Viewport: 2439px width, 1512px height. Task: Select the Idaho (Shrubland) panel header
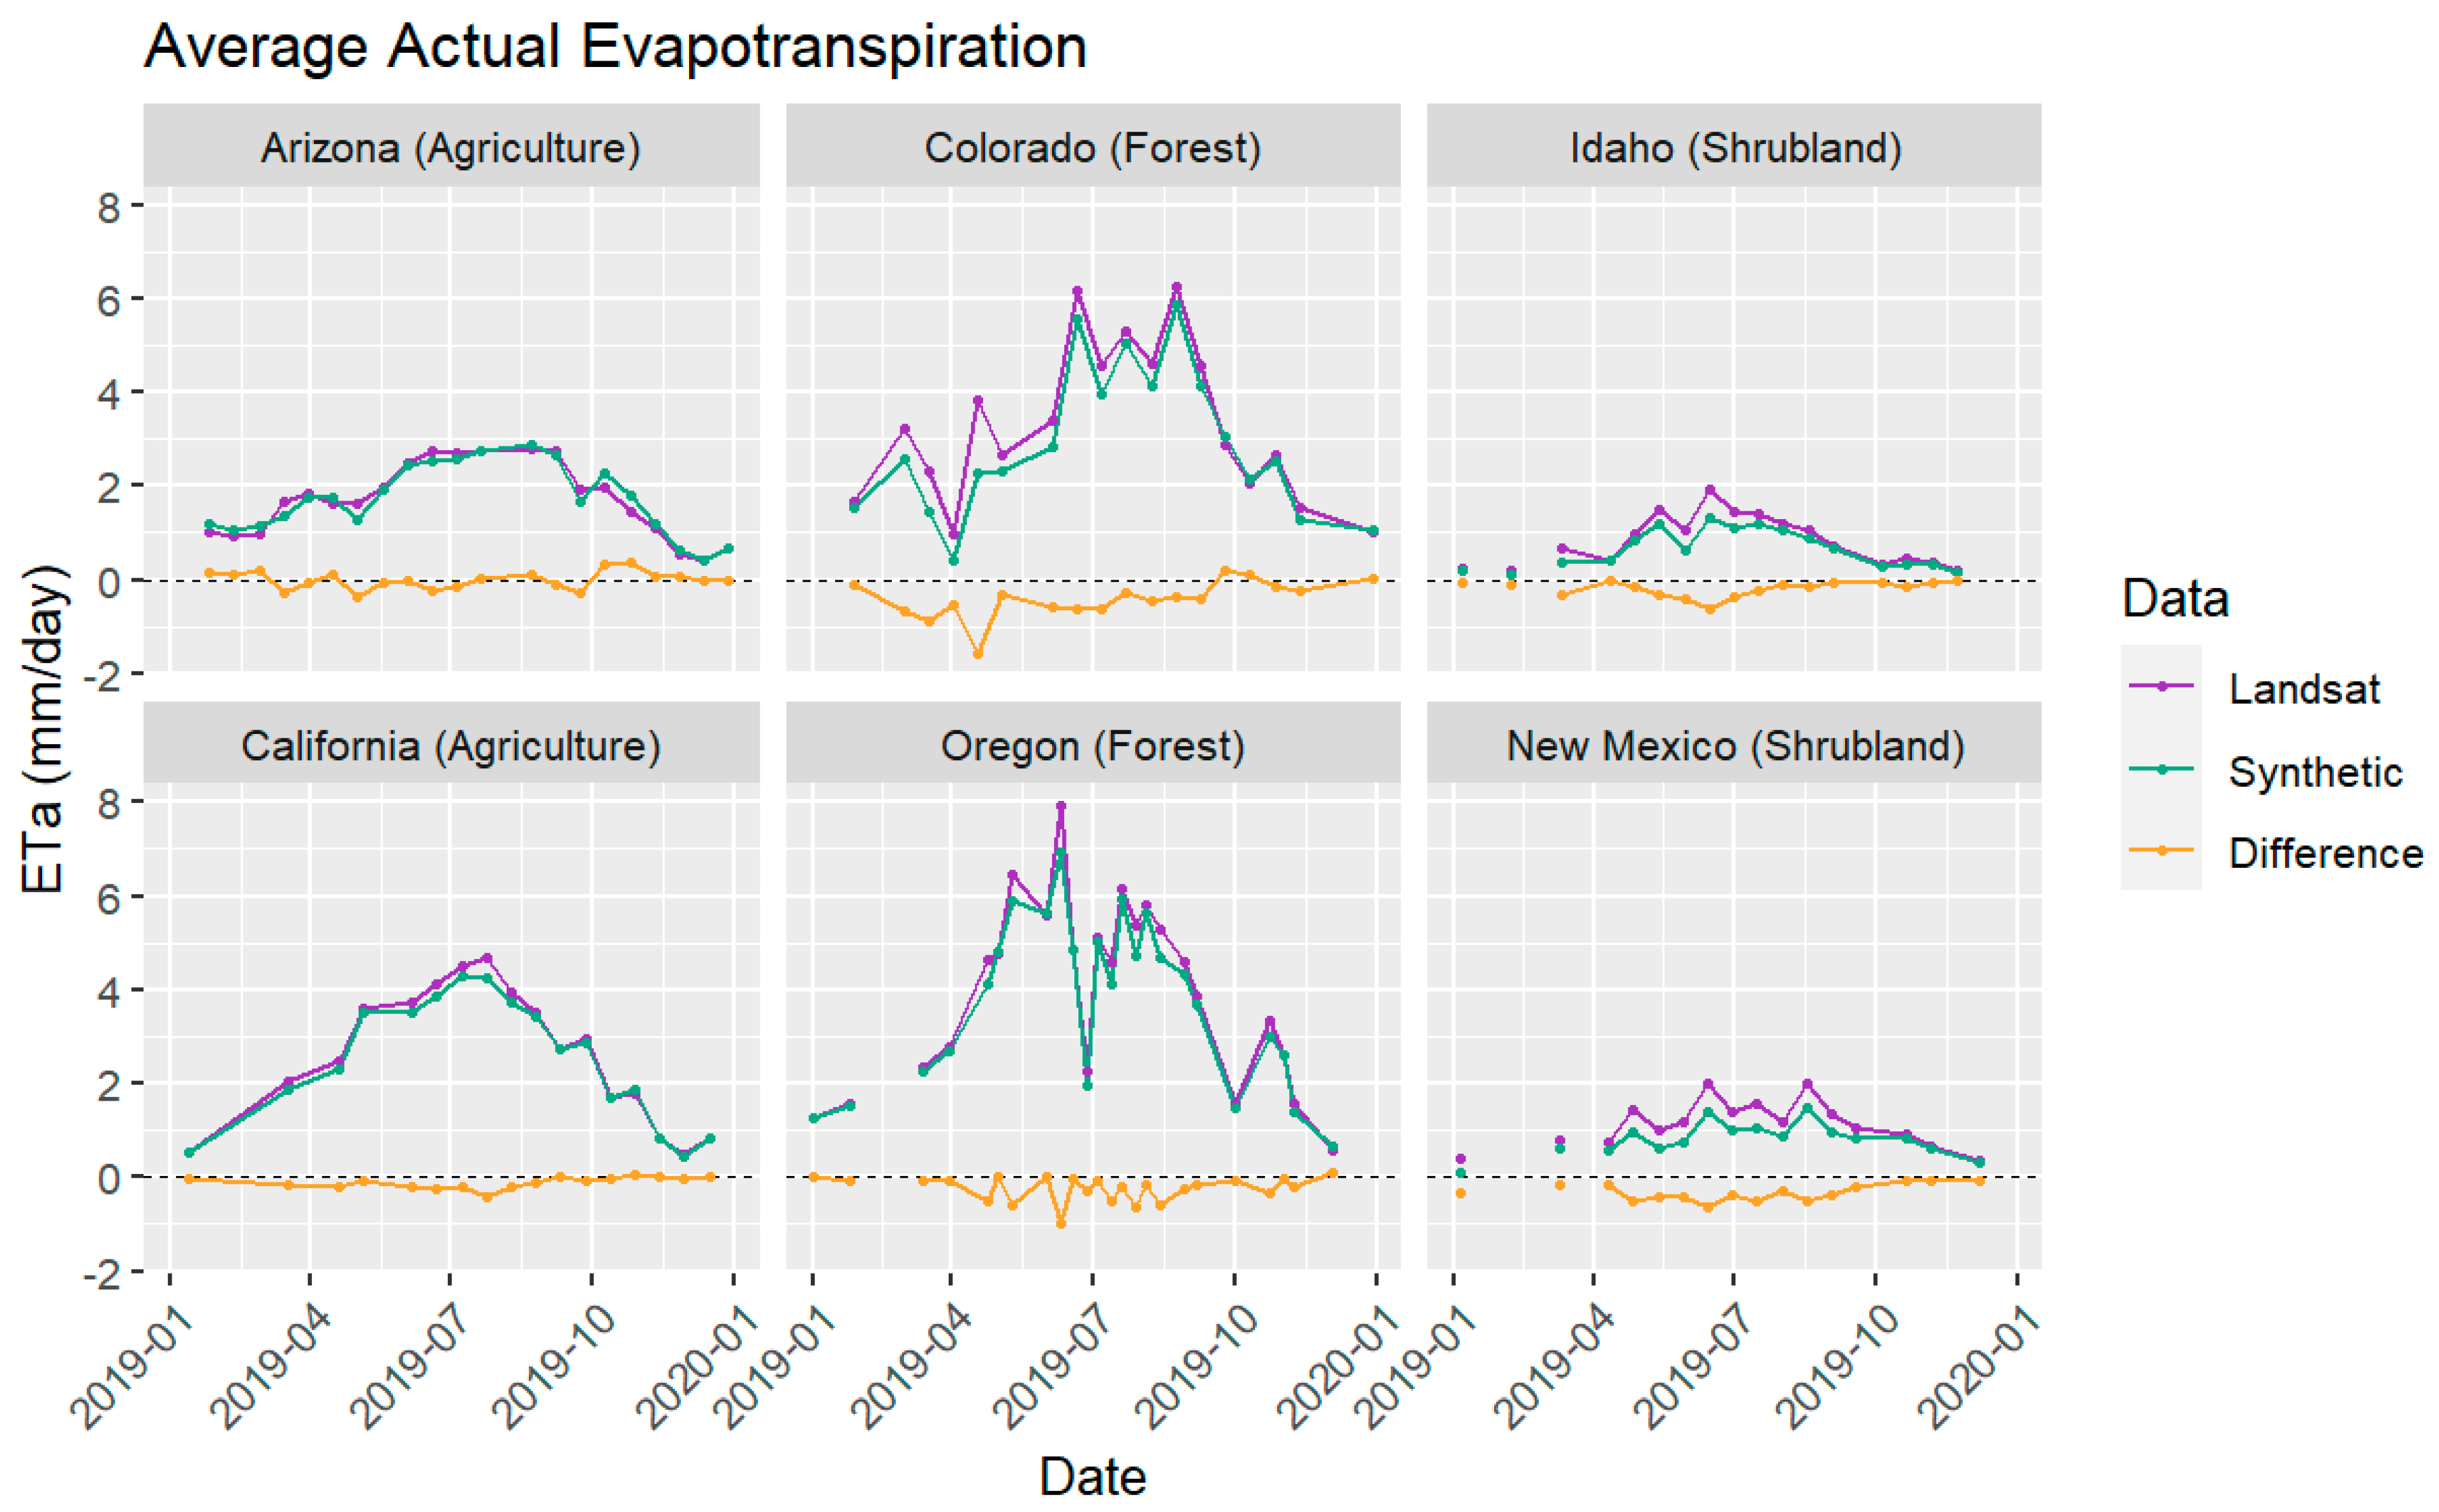(1735, 148)
